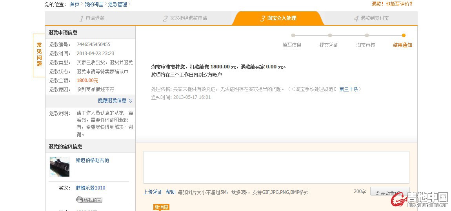Select step 4 退款到支付宝 tab
451x211 pixels.
coord(371,18)
